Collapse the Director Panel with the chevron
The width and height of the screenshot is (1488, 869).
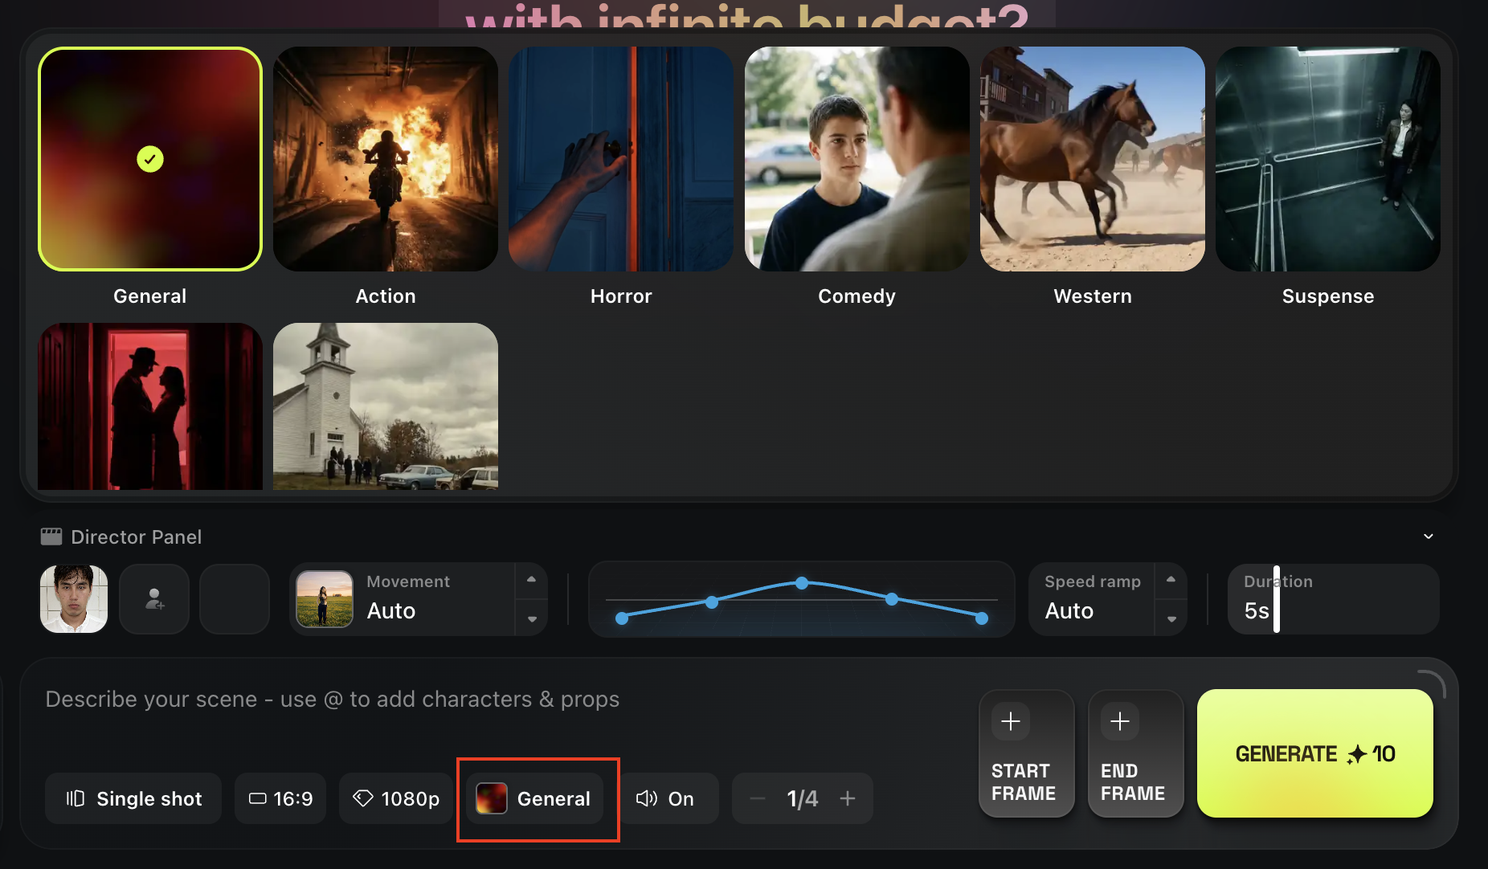pyautogui.click(x=1429, y=536)
